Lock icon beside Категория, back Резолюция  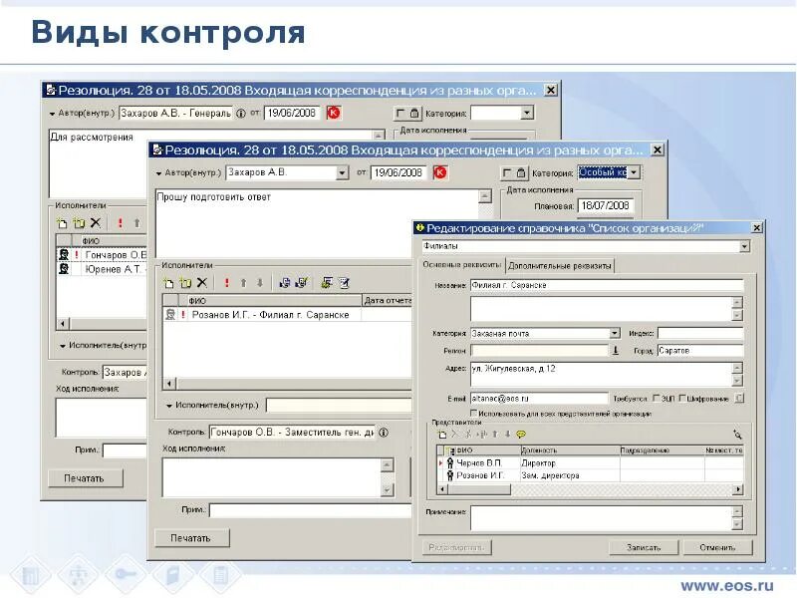click(x=414, y=114)
